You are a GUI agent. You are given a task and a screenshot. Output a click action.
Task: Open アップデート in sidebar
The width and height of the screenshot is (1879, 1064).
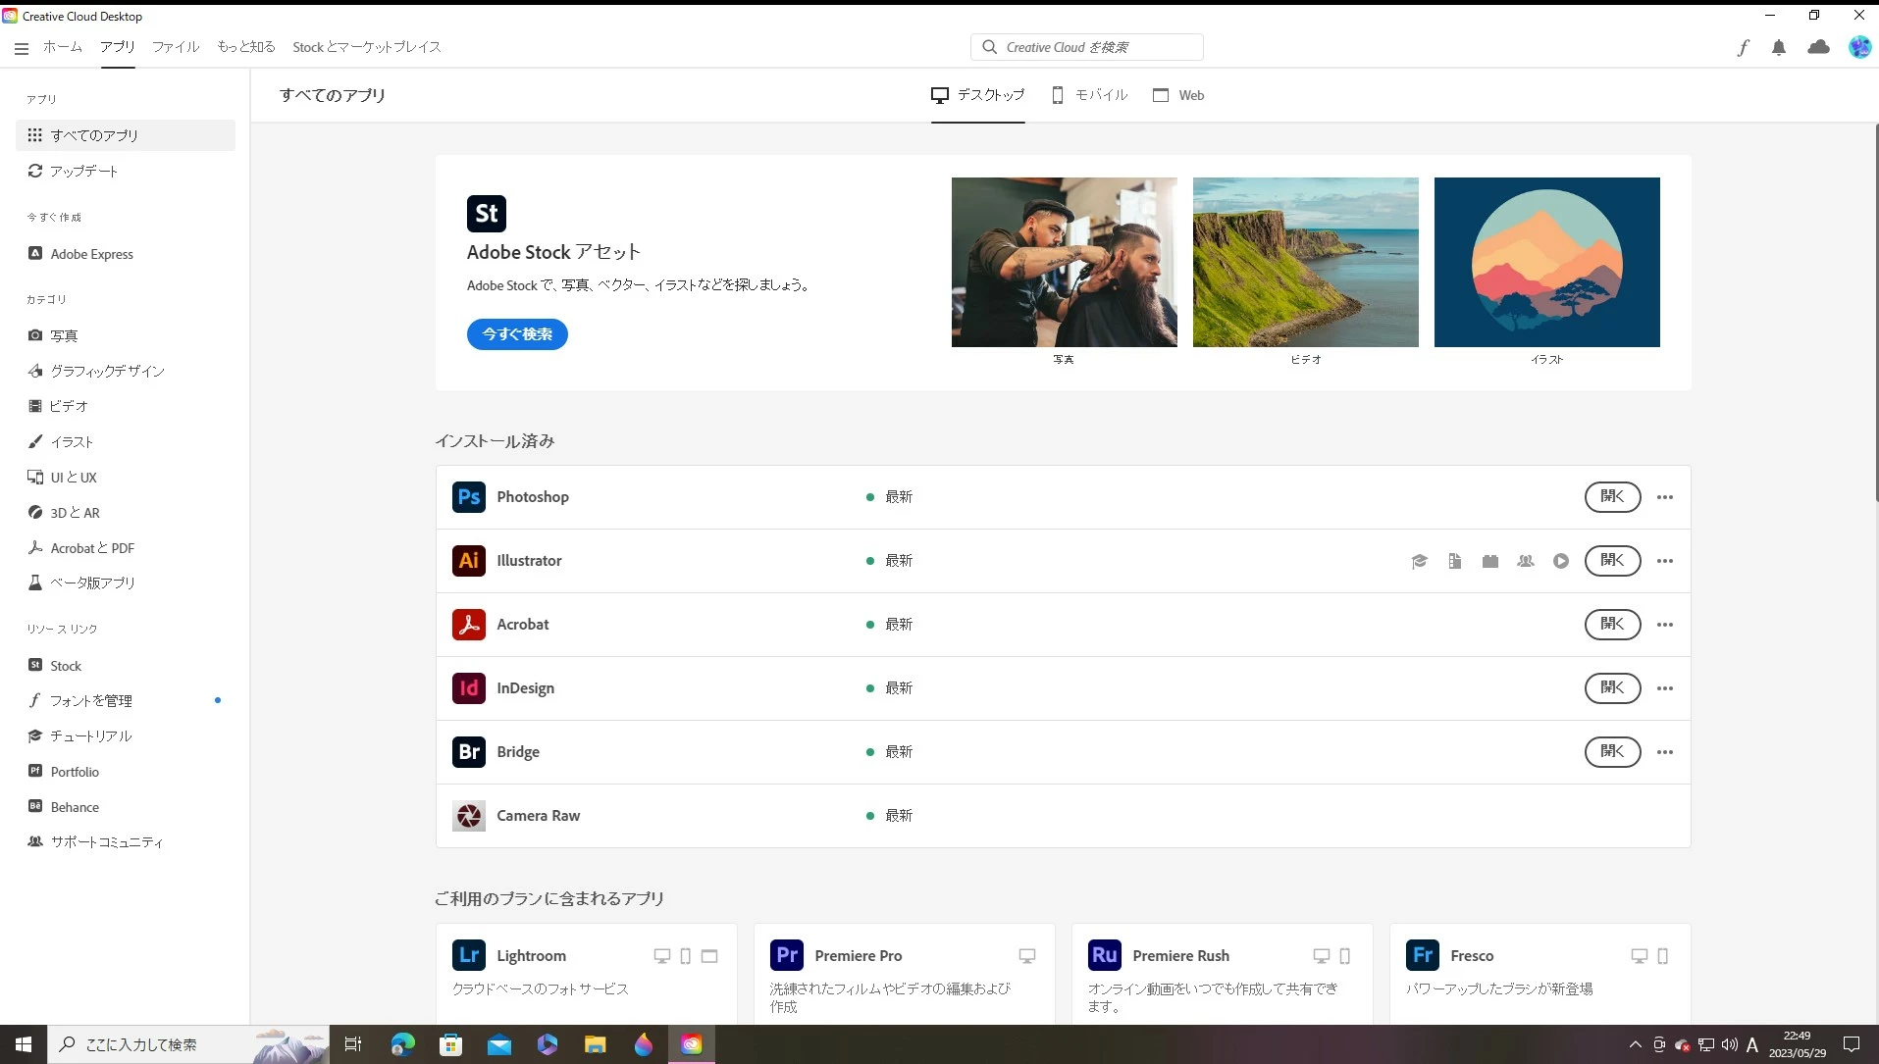126,171
